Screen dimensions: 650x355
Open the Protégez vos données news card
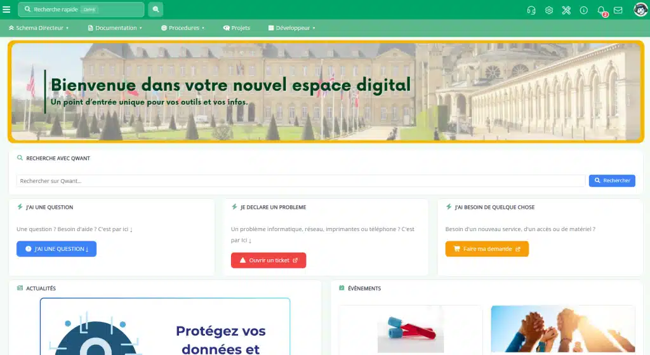(x=165, y=326)
